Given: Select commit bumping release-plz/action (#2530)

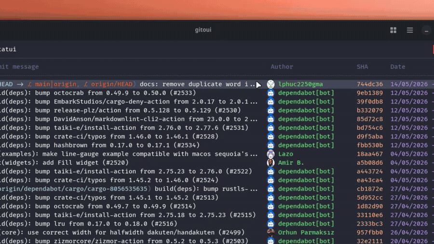Looking at the screenshot, I should 121,110.
